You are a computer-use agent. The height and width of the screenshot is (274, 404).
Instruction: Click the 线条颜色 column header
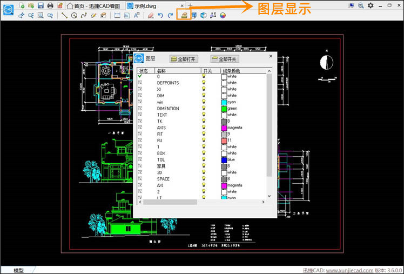(243, 71)
